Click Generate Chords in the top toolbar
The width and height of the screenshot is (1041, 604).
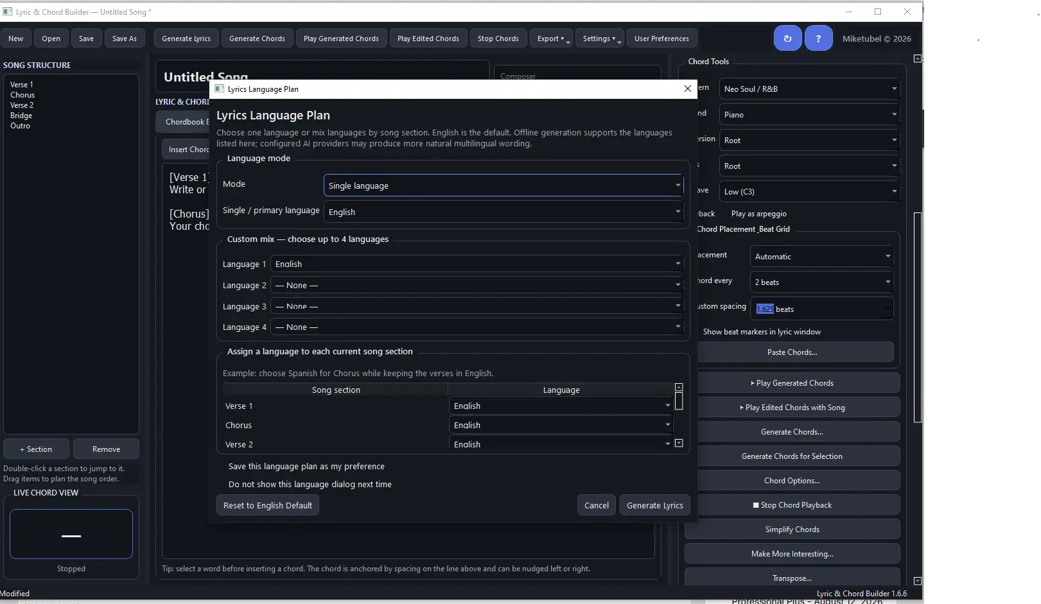(257, 39)
